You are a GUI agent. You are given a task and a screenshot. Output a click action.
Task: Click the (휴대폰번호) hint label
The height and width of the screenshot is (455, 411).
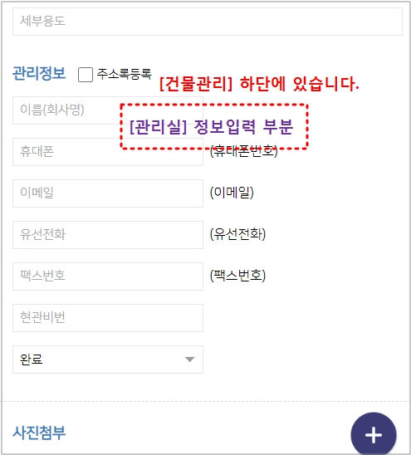(244, 151)
